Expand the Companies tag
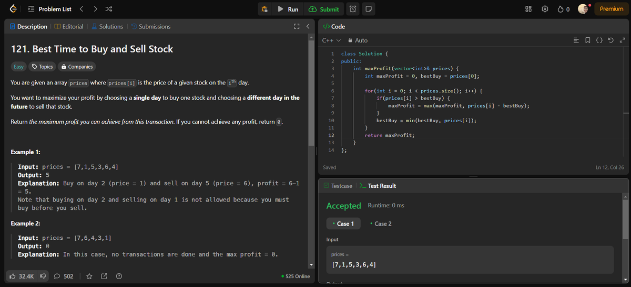Screen dimensions: 631x287 (x=77, y=67)
